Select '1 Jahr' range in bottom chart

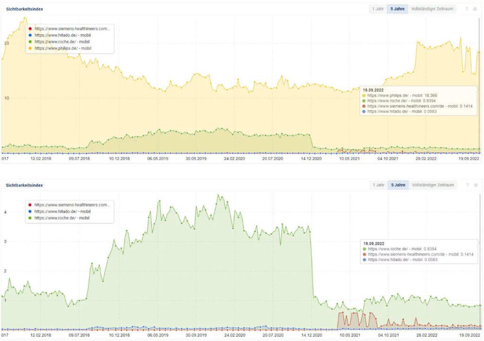[378, 185]
